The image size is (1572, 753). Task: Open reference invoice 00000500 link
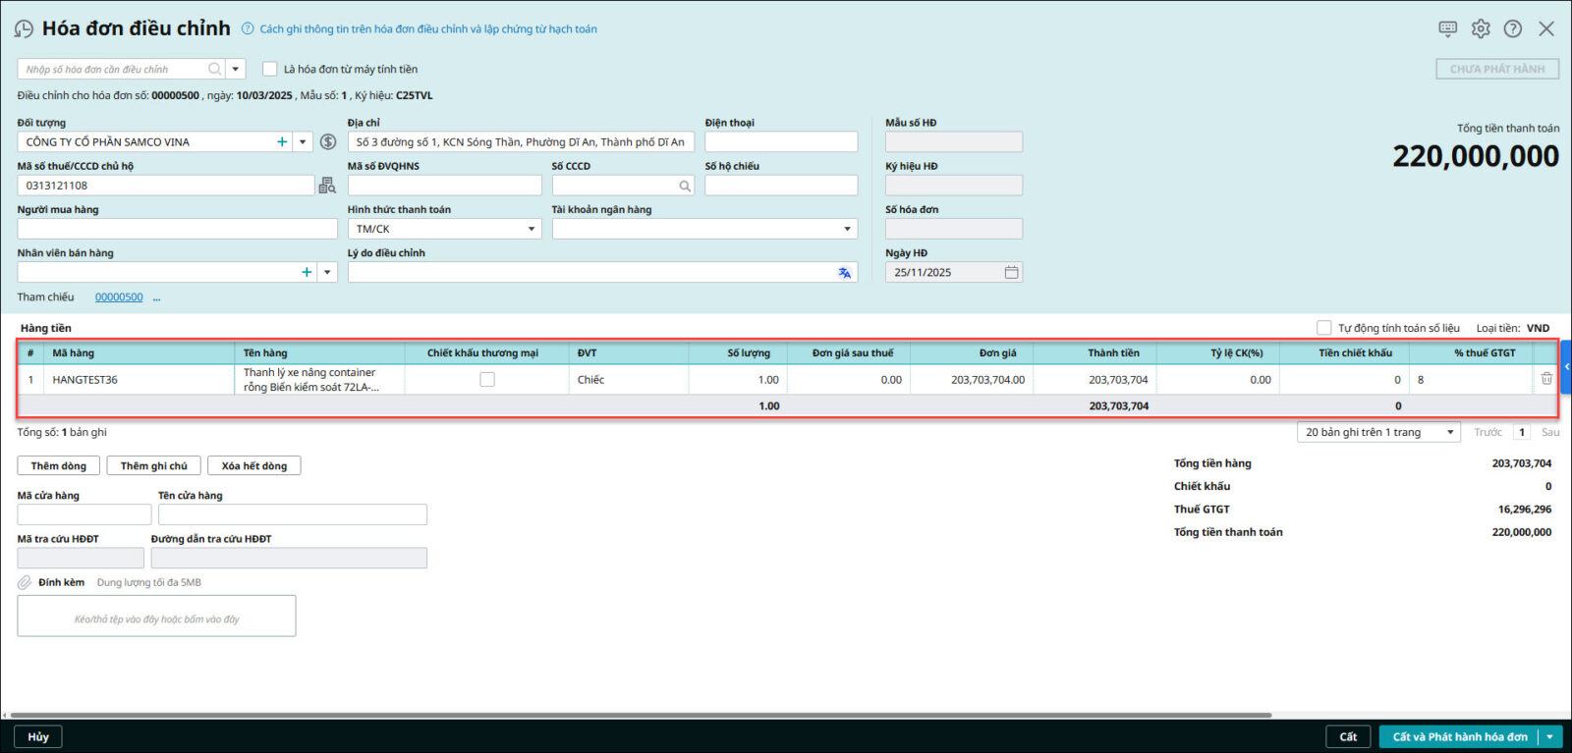(119, 297)
